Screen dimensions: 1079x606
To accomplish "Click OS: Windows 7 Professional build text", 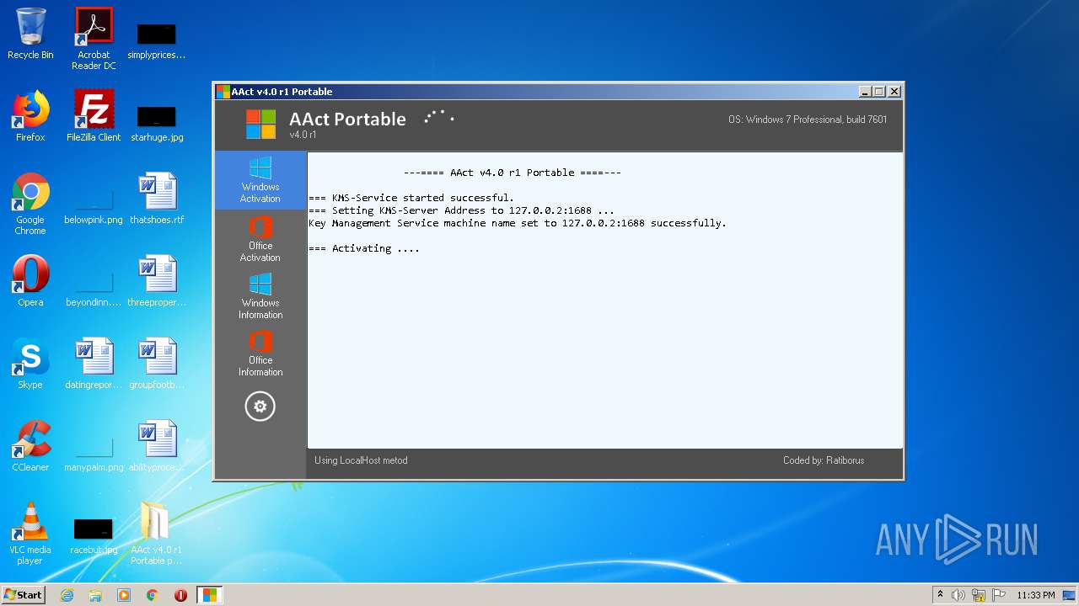I will [808, 120].
